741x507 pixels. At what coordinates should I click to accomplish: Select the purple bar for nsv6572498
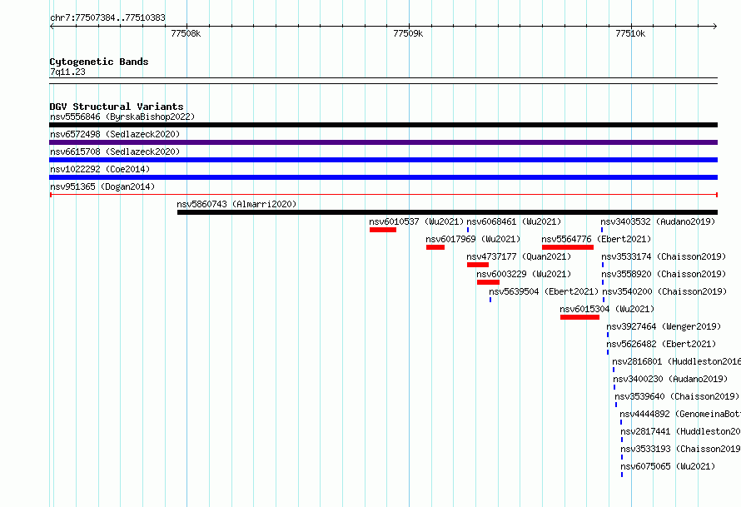tap(383, 142)
